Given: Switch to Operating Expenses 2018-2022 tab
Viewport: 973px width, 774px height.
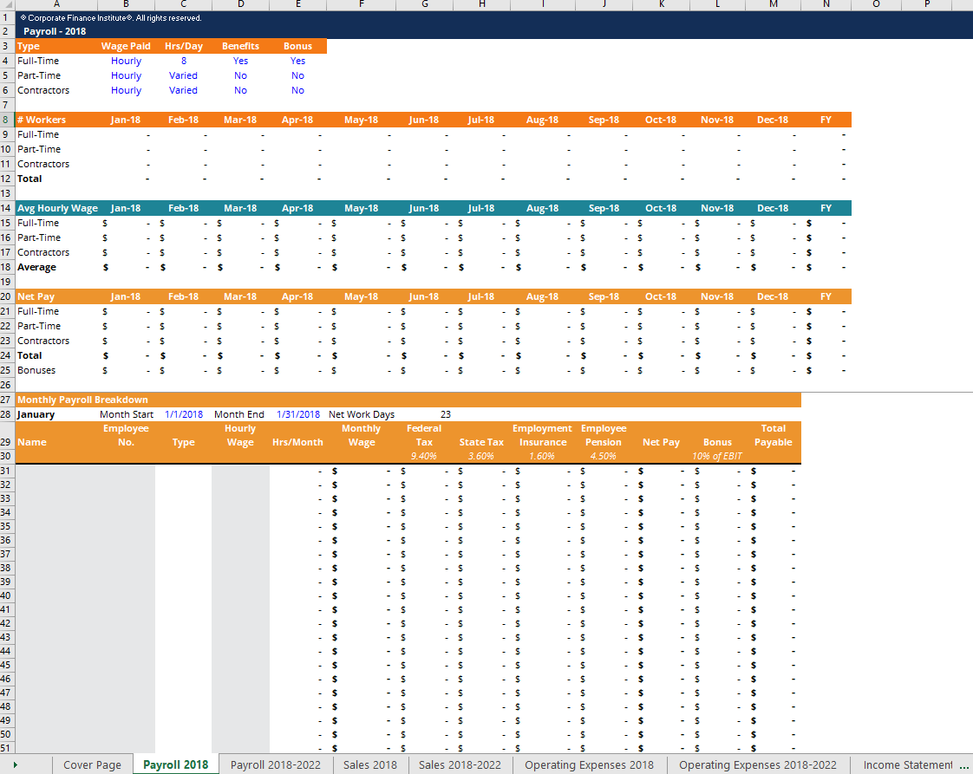Looking at the screenshot, I should pyautogui.click(x=757, y=764).
